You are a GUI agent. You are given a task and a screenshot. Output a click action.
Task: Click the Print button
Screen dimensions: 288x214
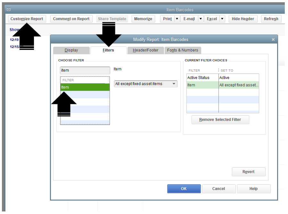pyautogui.click(x=167, y=19)
